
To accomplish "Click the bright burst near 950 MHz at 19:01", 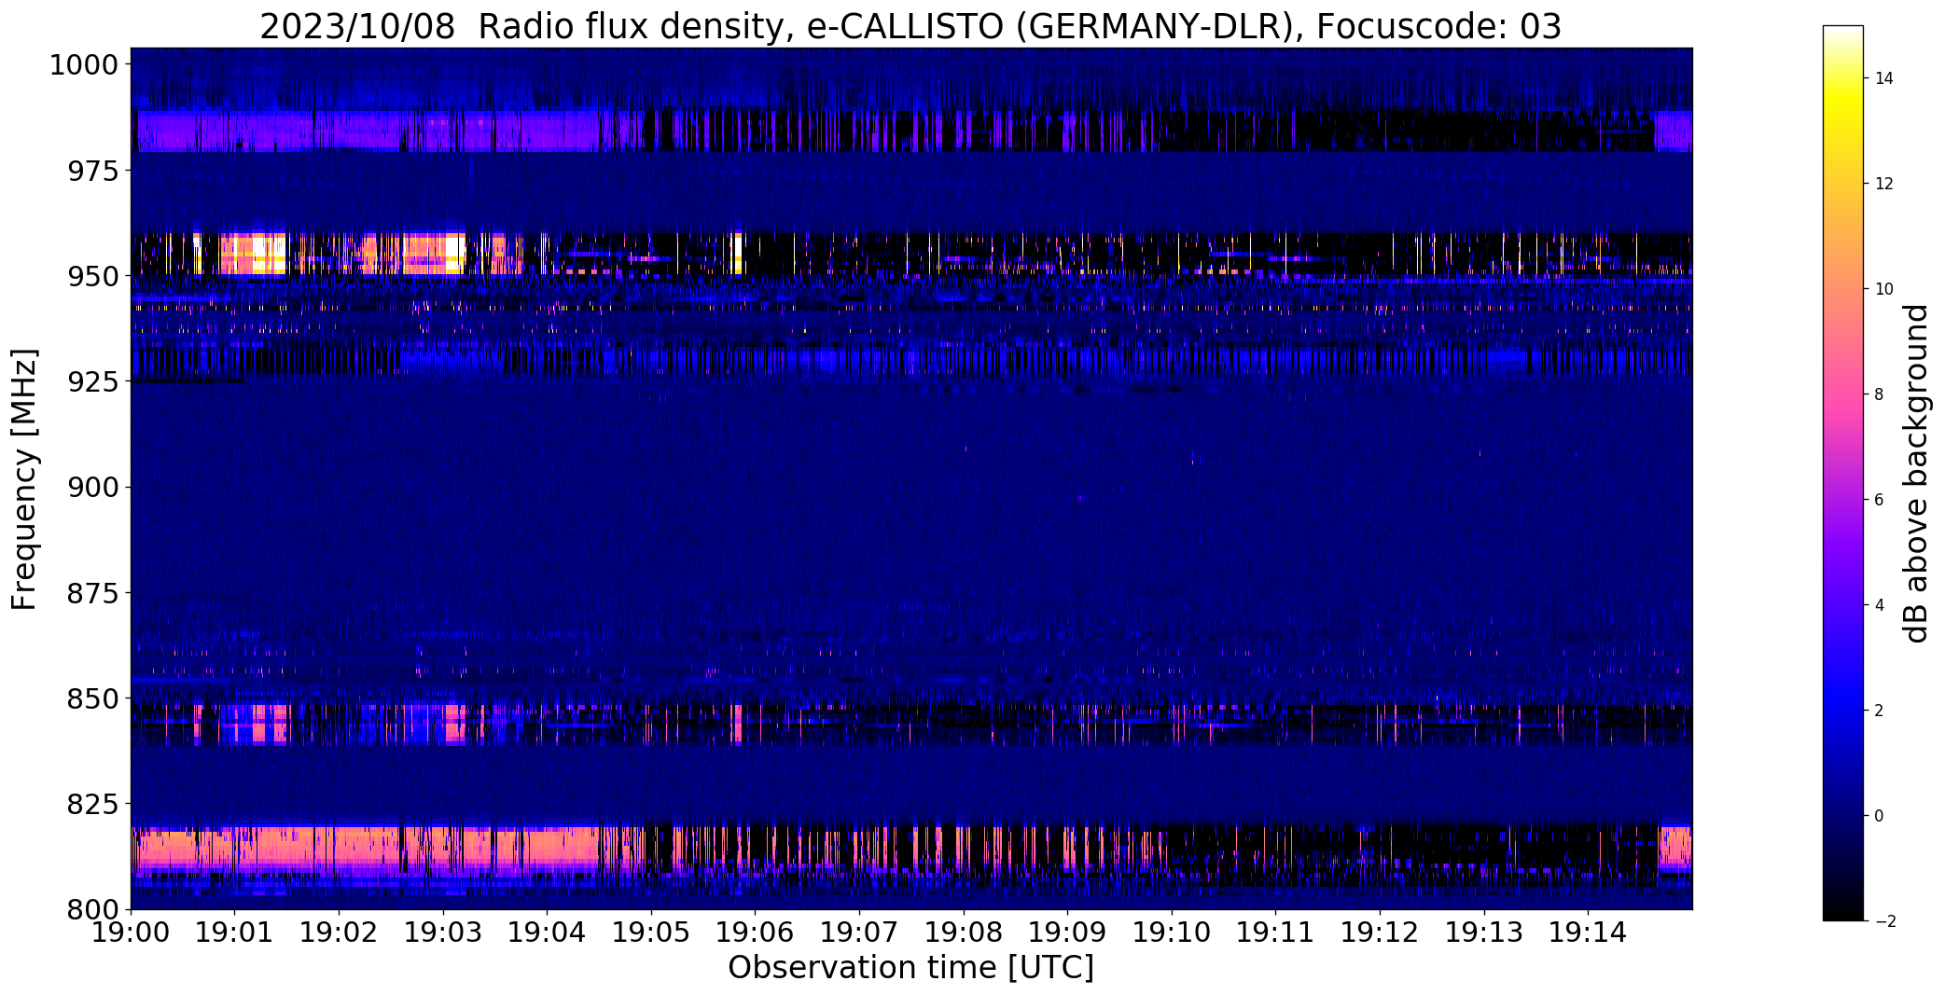I will (254, 254).
